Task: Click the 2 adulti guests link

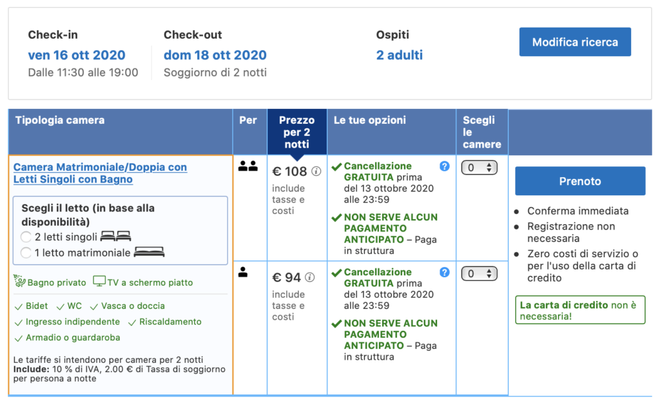Action: 400,55
